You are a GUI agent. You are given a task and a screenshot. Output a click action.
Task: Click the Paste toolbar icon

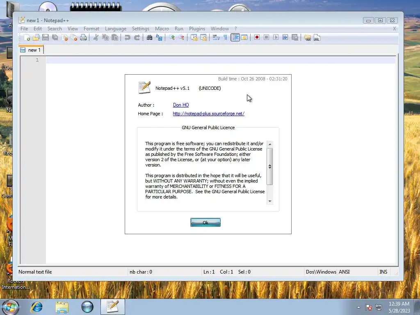[115, 37]
